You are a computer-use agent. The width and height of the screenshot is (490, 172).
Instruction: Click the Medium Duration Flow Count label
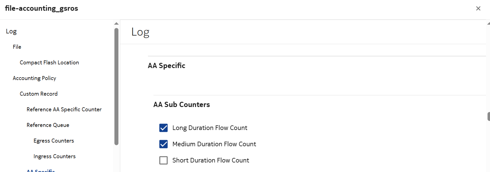(x=214, y=144)
